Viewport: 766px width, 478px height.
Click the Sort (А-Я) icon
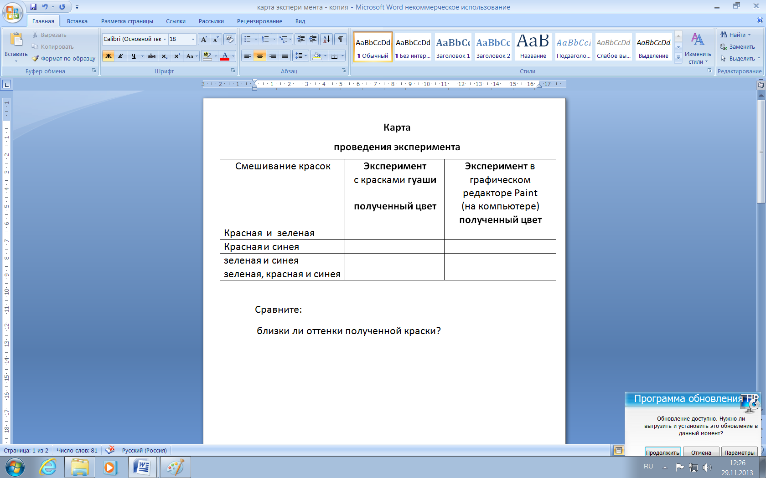[326, 39]
